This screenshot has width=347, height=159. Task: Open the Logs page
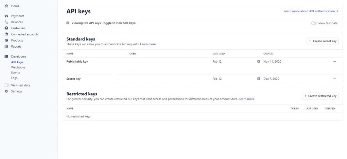(x=14, y=78)
